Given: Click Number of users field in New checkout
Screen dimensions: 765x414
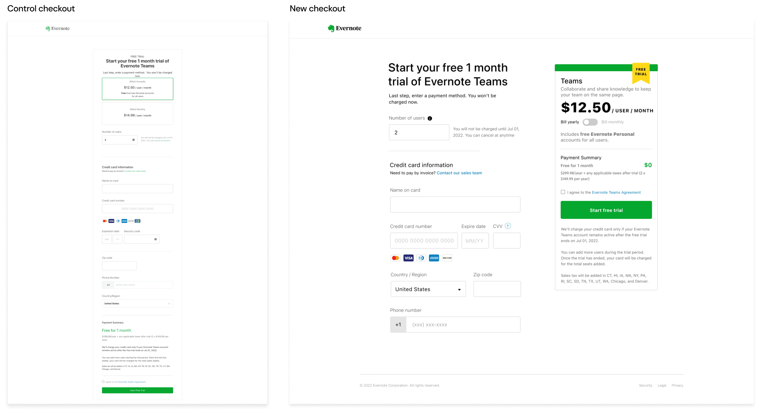Looking at the screenshot, I should pos(419,132).
